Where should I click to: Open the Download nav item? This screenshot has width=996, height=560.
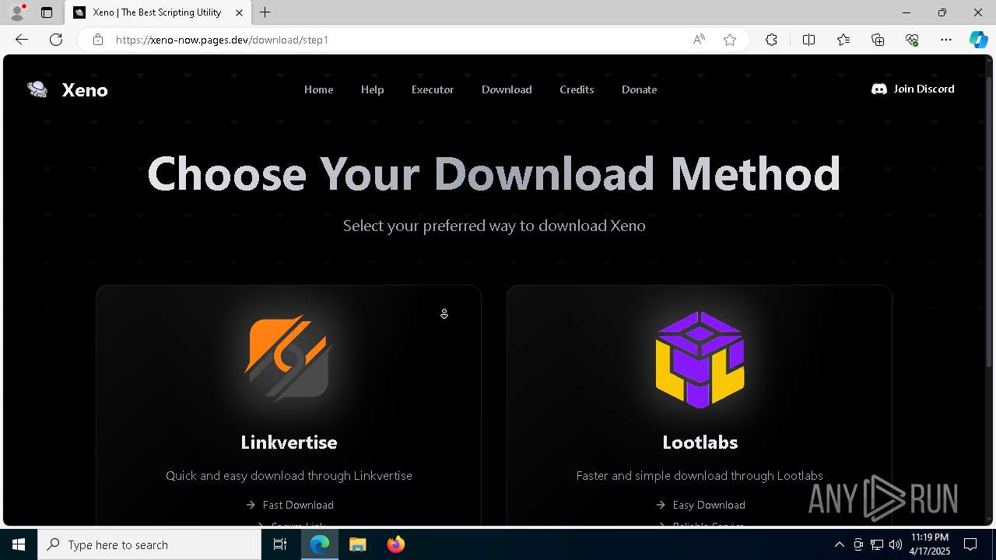[x=507, y=89]
